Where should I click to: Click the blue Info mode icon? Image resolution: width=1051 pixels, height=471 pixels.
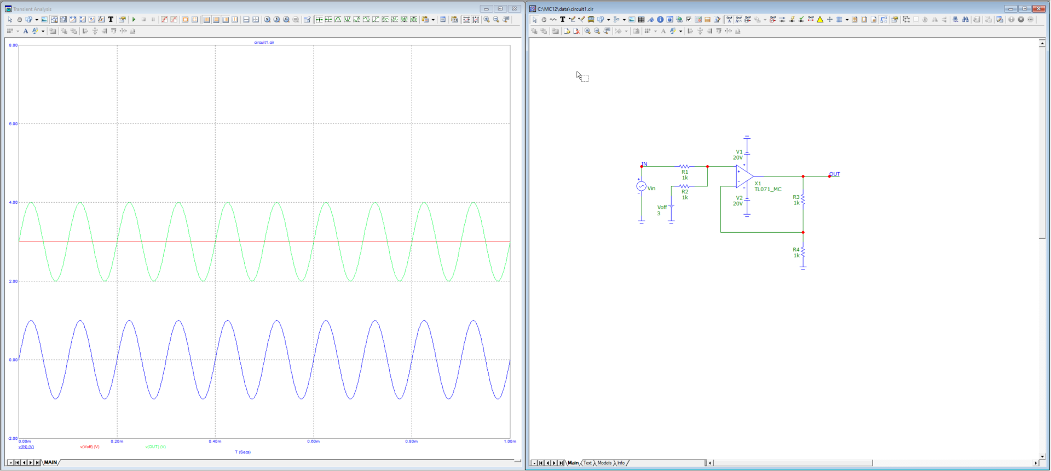click(660, 20)
